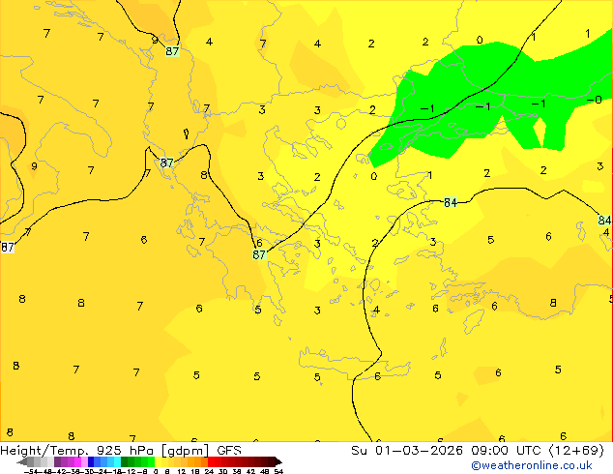This screenshot has height=474, width=613.
Task: Click the '87' contour label at the left map edge
Action: coord(7,248)
